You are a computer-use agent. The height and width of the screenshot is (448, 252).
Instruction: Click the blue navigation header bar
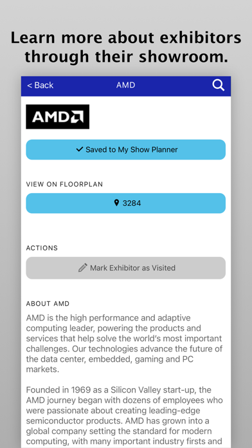coord(126,86)
